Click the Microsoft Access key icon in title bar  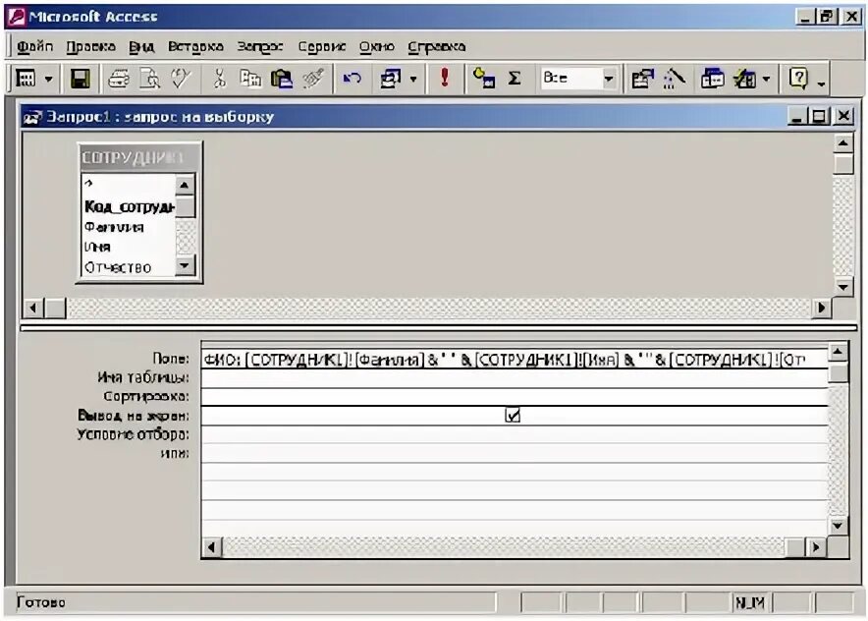16,17
